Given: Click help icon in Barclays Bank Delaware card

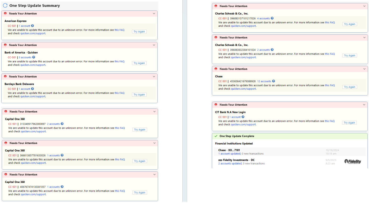Looking at the screenshot, I should (x=33, y=89).
